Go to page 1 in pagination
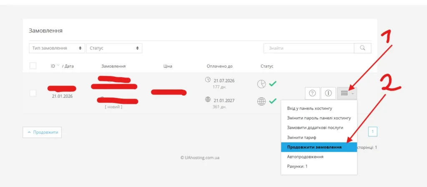 [x=372, y=132]
